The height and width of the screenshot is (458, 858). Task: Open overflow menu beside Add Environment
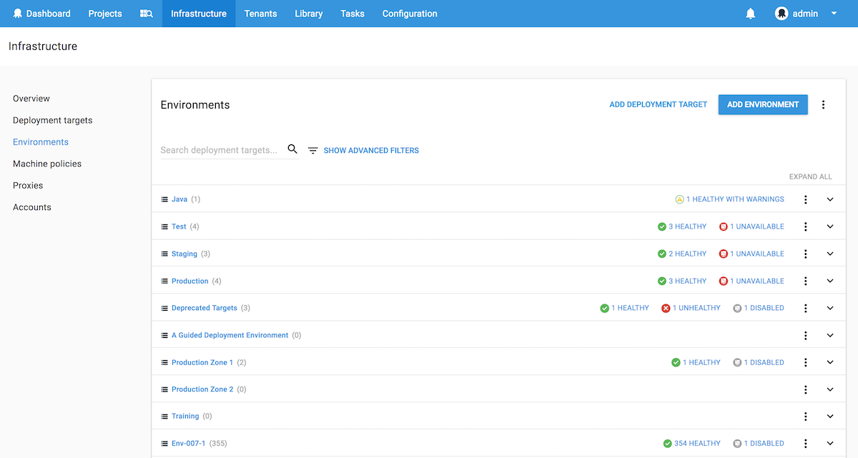click(x=823, y=104)
